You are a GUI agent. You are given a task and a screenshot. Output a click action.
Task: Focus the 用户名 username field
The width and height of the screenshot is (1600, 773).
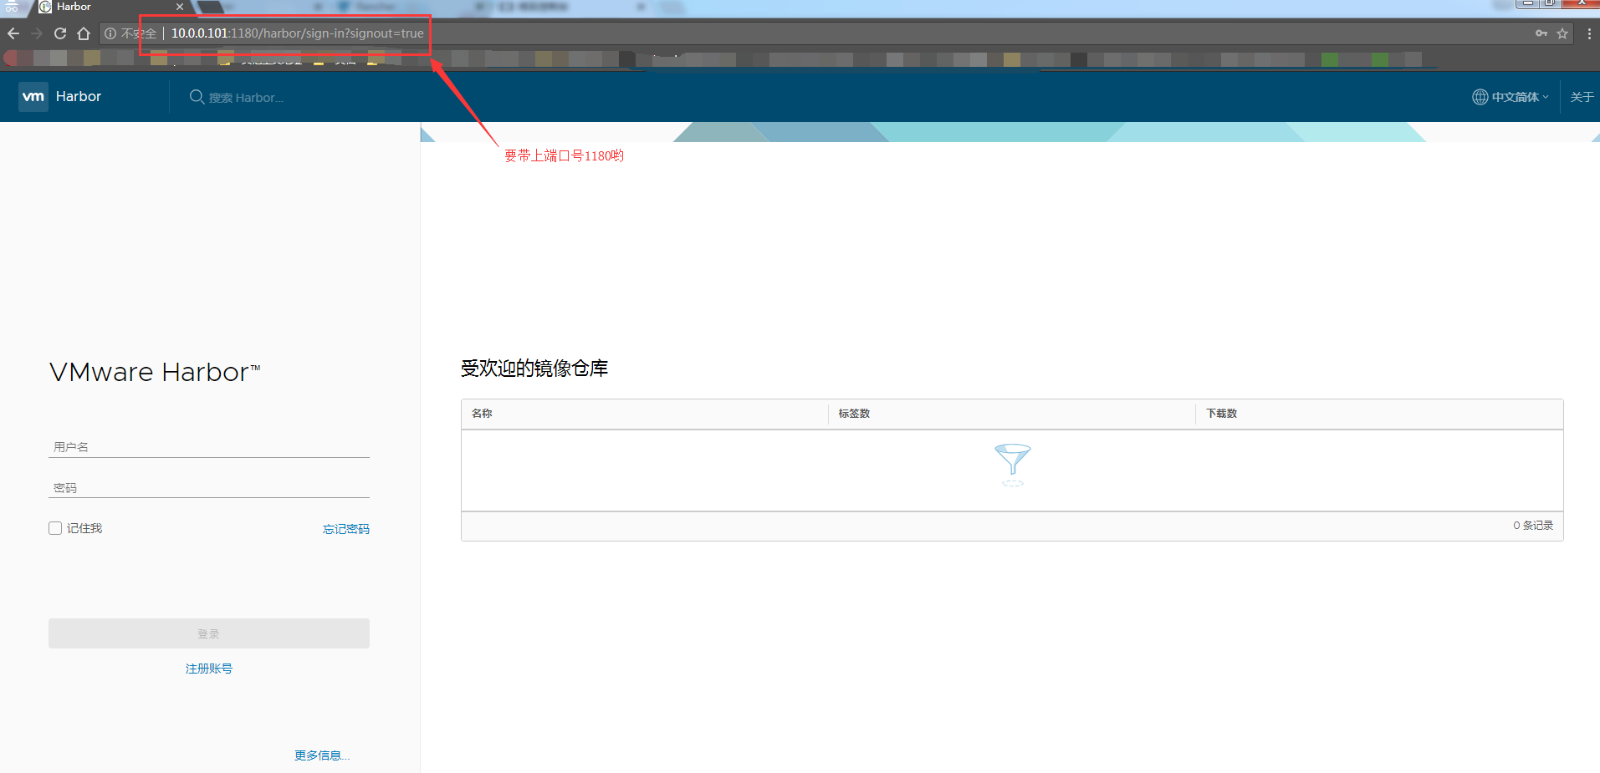tap(209, 447)
